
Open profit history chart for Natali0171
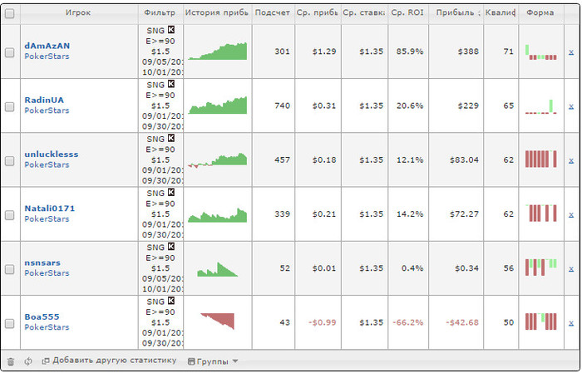217,214
